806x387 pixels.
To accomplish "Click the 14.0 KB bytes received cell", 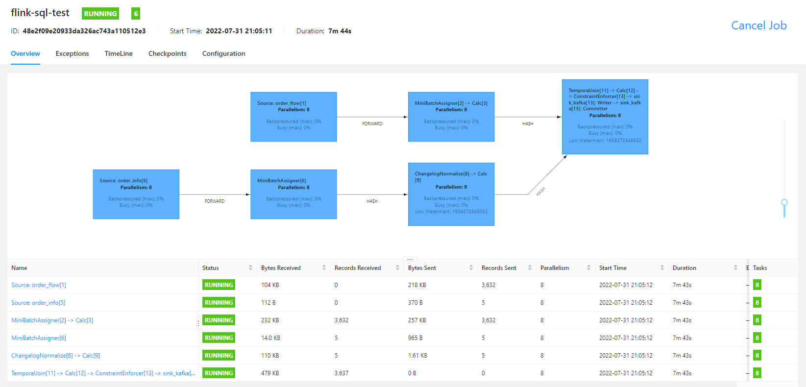I will click(x=270, y=338).
